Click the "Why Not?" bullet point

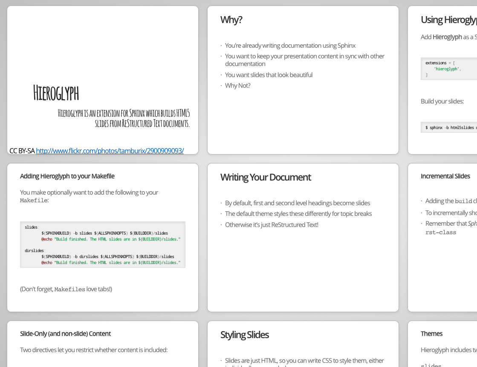pos(237,86)
